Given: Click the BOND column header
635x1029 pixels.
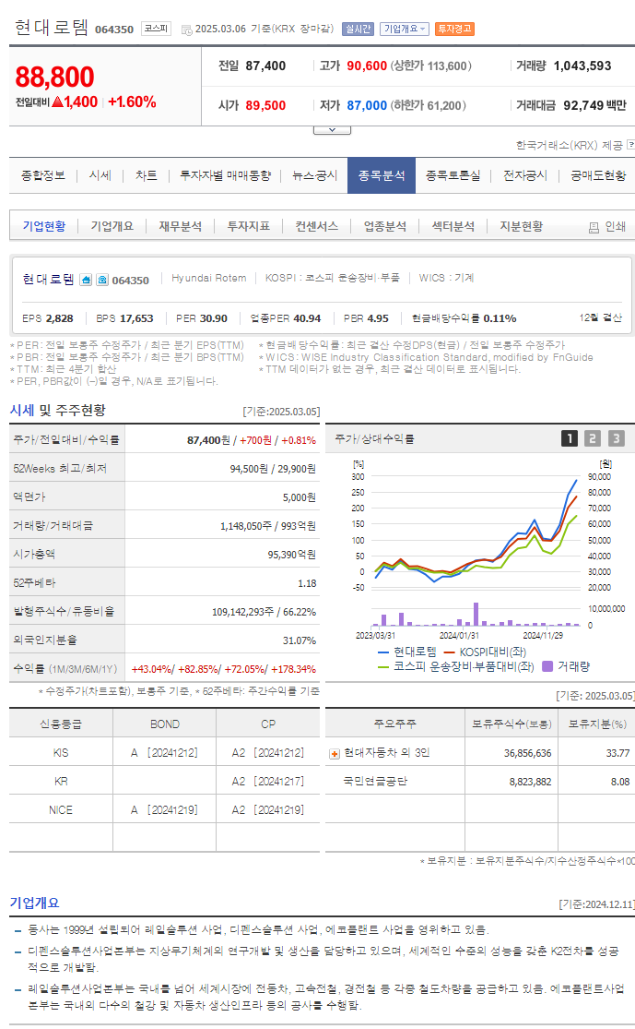Looking at the screenshot, I should [x=164, y=724].
